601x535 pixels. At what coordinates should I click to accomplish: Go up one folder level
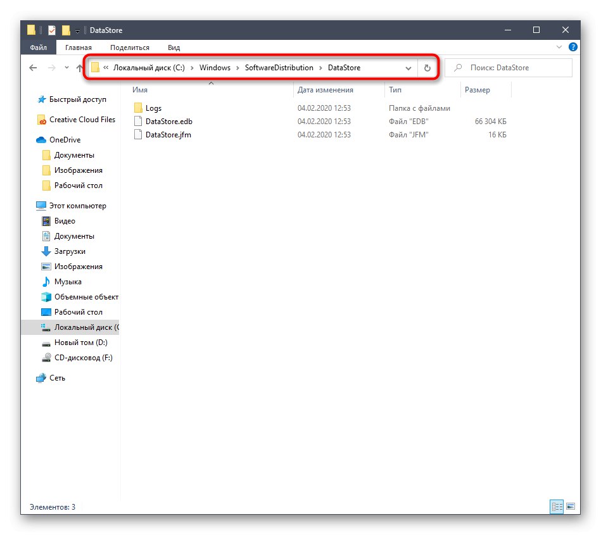(79, 68)
